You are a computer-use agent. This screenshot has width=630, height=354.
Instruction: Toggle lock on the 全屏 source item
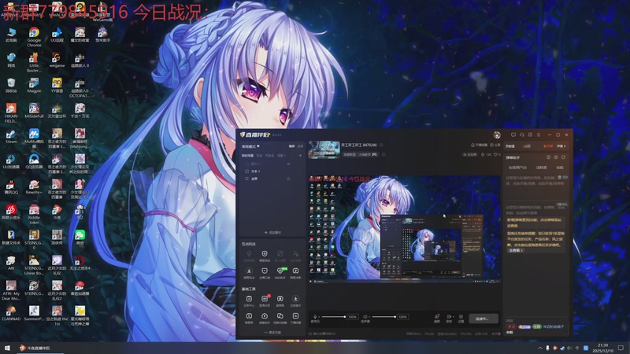coord(288,179)
